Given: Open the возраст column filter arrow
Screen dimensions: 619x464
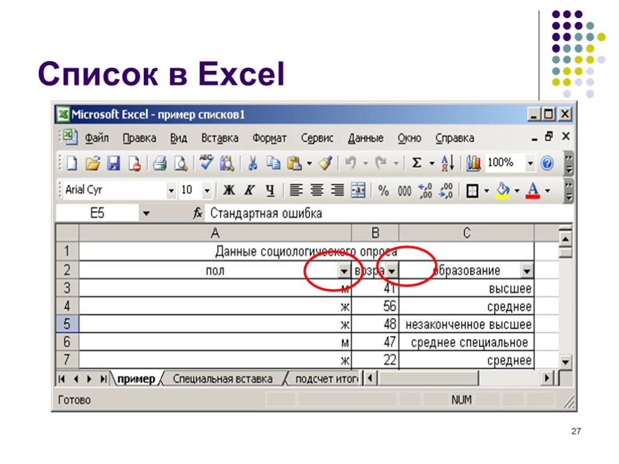Looking at the screenshot, I should pos(391,271).
